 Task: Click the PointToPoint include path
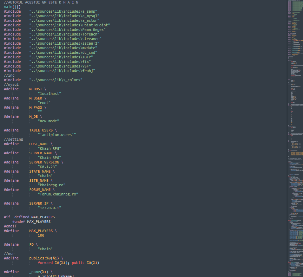(x=70, y=25)
